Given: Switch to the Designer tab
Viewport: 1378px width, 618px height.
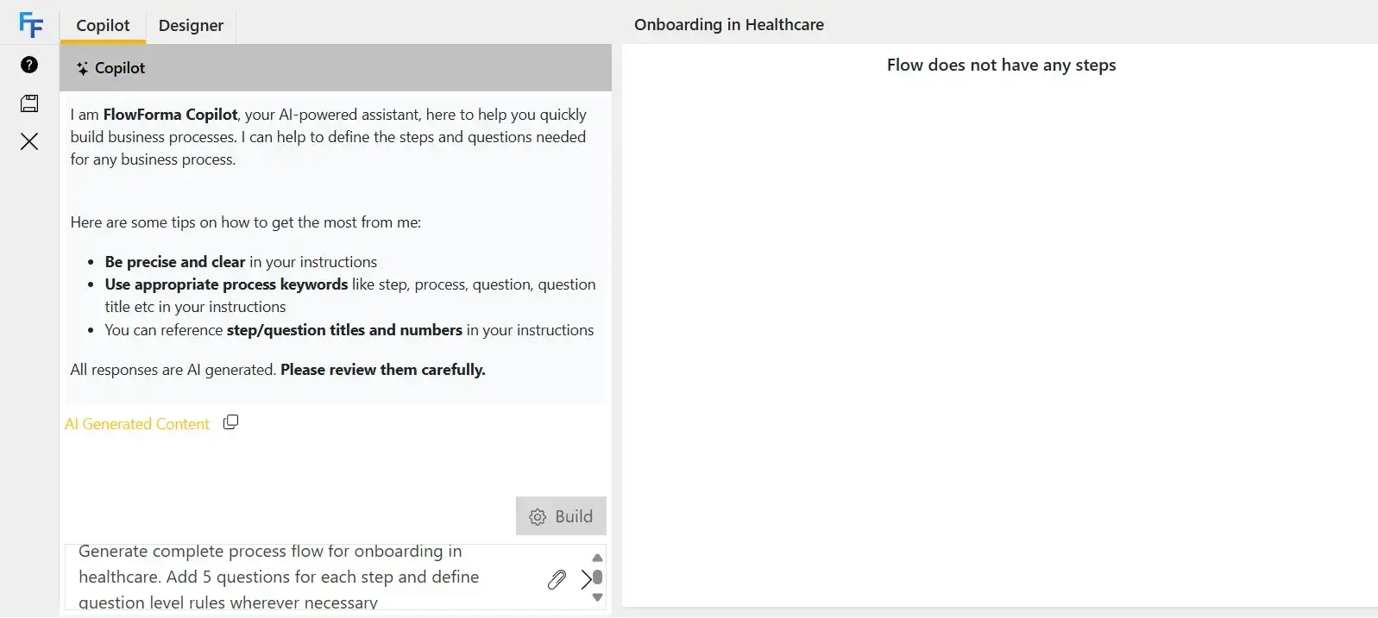Looking at the screenshot, I should pyautogui.click(x=191, y=26).
